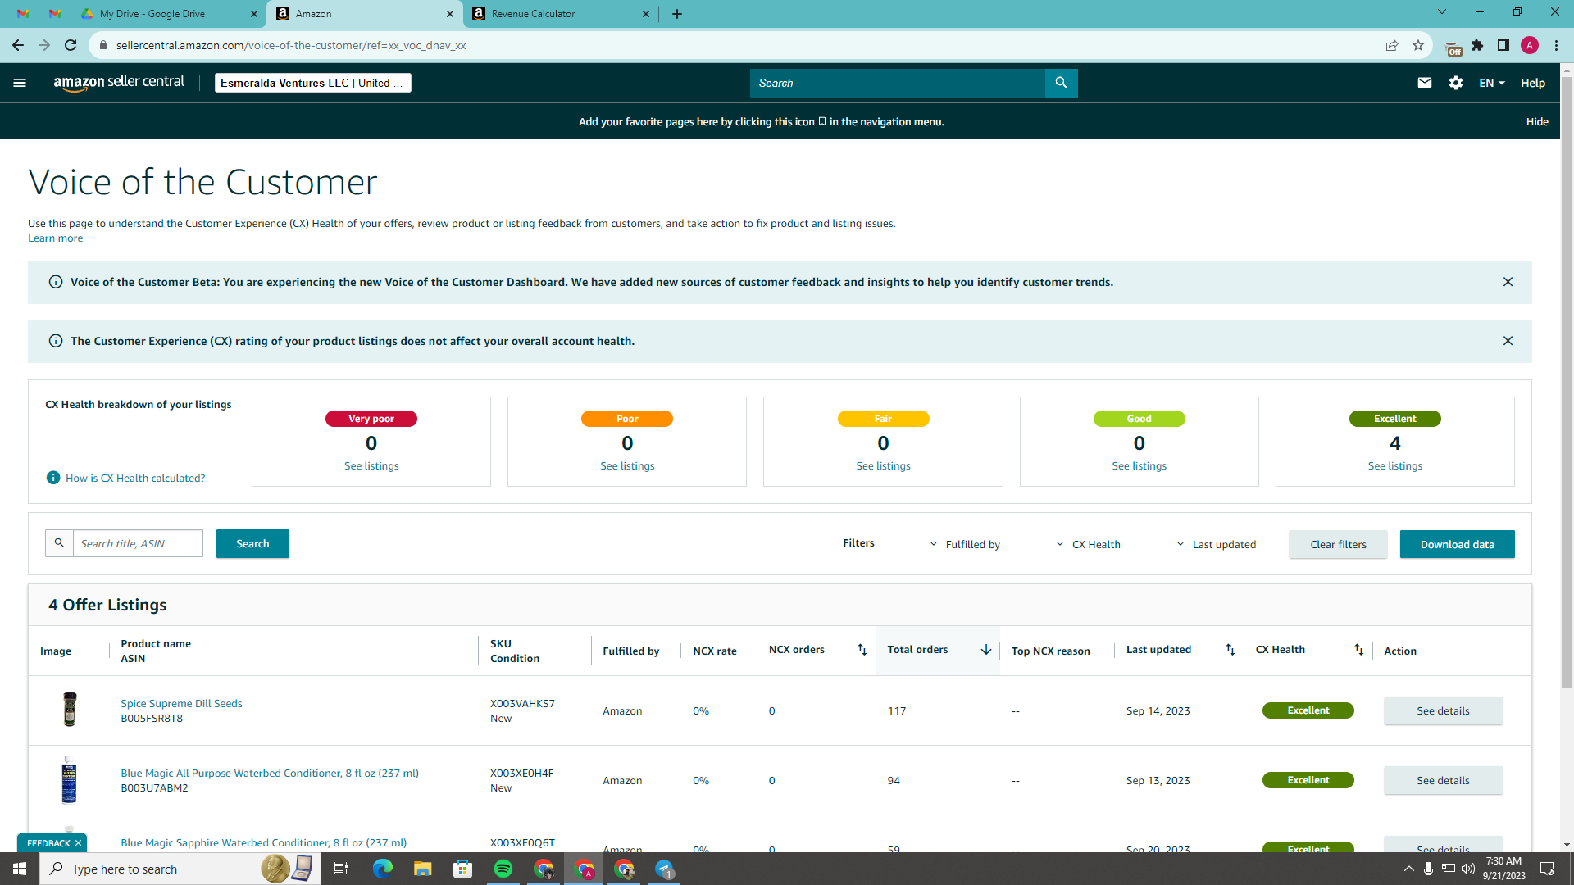Image resolution: width=1574 pixels, height=885 pixels.
Task: Show hidden system tray icons
Action: tap(1409, 869)
